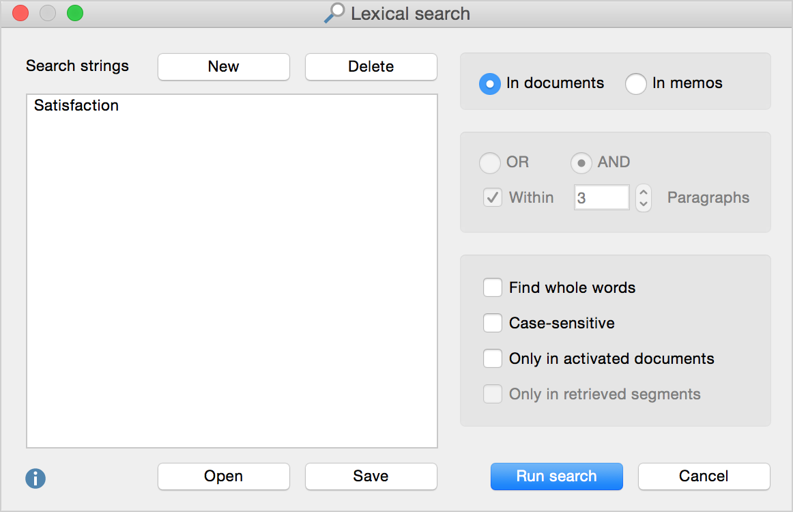Cancel the Lexical search dialog
This screenshot has width=793, height=512.
pyautogui.click(x=704, y=477)
